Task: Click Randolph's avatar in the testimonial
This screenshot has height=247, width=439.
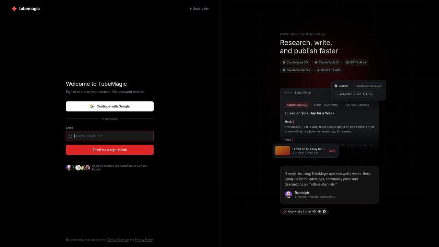Action: tap(288, 195)
